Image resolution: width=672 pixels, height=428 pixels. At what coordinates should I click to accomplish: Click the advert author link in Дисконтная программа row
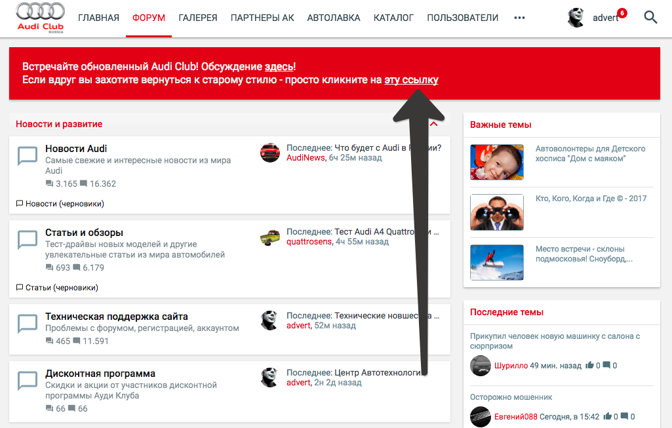[x=298, y=383]
